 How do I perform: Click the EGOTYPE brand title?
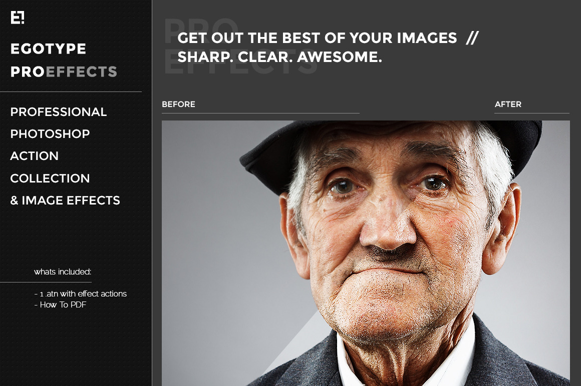click(48, 49)
